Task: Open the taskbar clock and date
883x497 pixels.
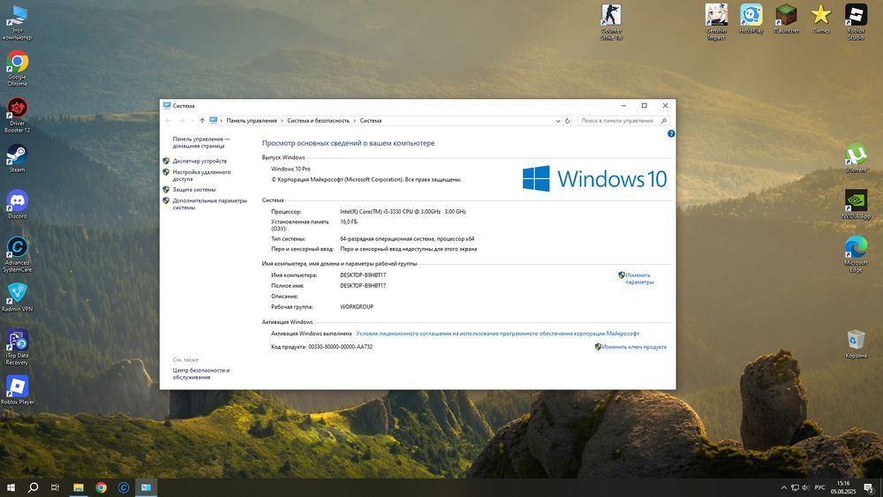Action: pos(843,487)
